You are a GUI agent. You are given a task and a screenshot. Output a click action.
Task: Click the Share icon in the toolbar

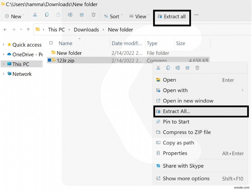(x=82, y=14)
